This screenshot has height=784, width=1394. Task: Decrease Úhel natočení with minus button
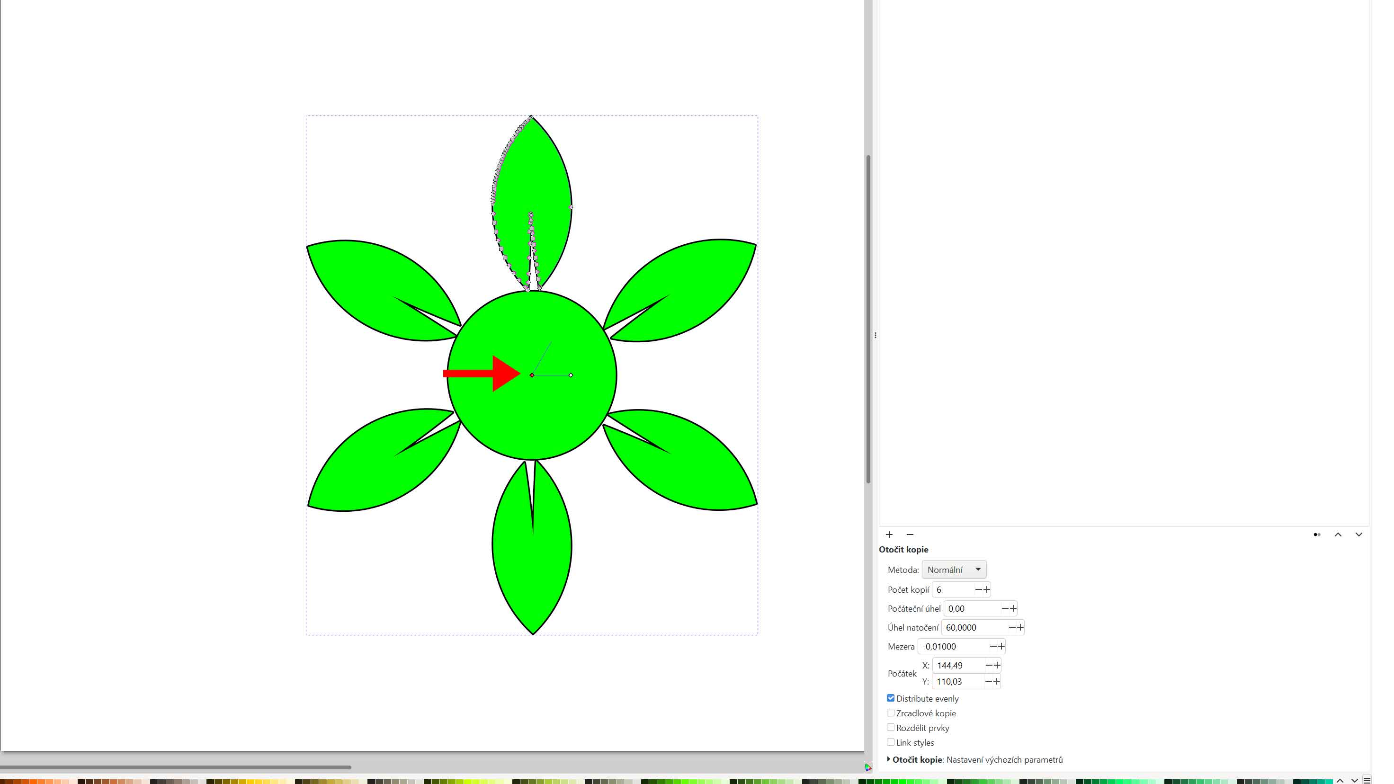tap(1011, 627)
